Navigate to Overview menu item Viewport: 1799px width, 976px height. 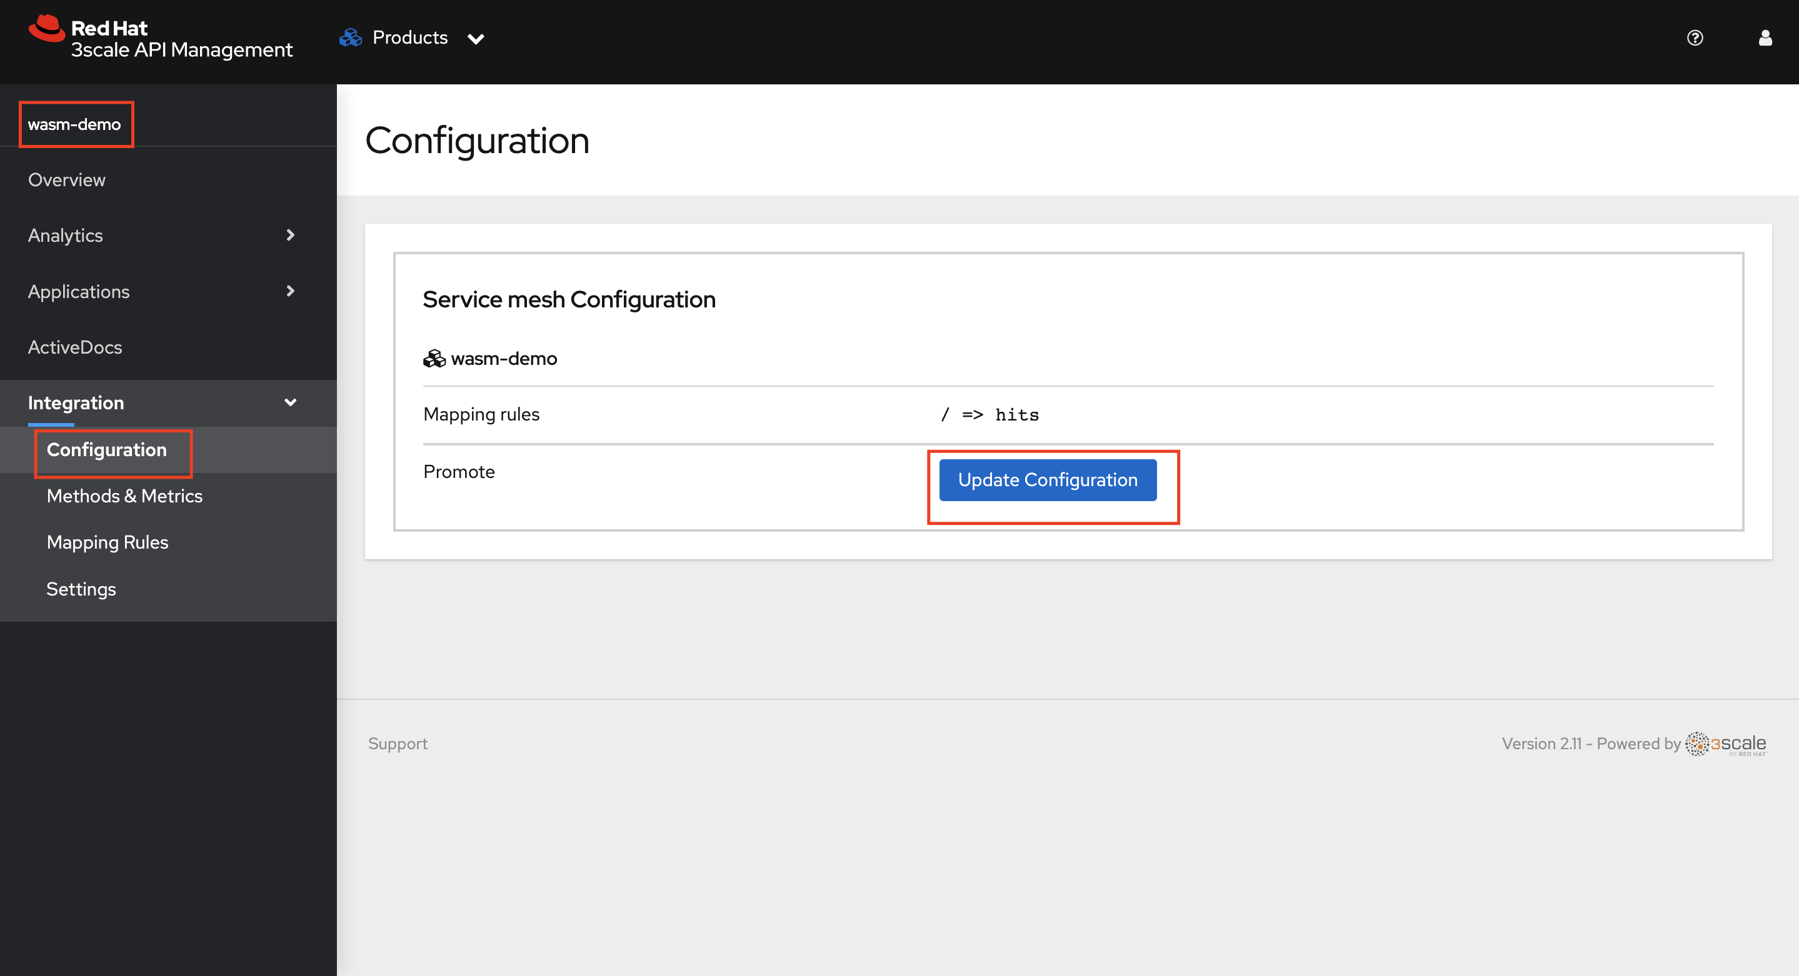66,179
